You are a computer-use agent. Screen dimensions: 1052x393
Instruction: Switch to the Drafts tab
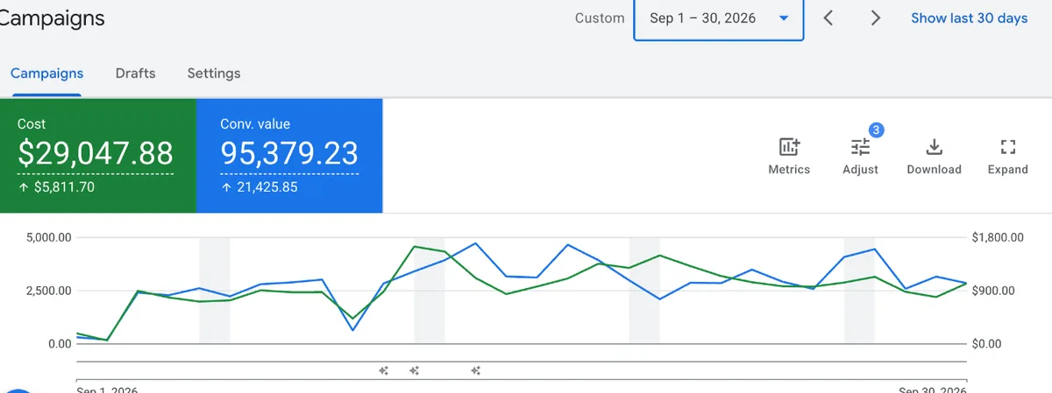[135, 74]
